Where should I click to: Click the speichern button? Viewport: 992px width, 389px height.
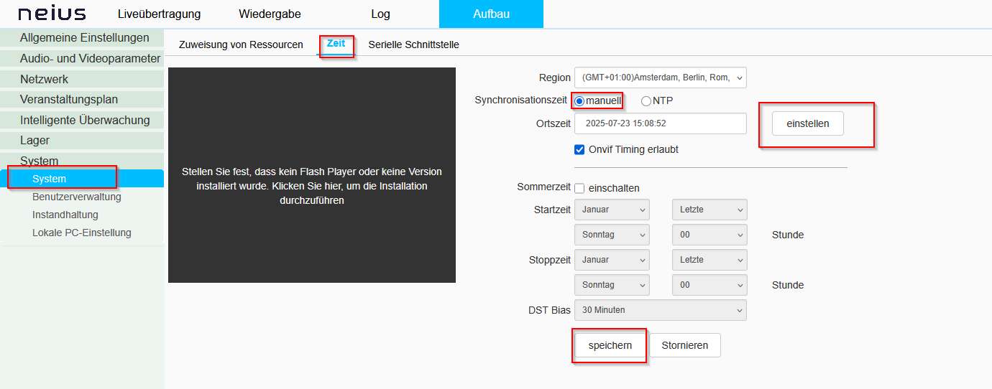click(610, 345)
